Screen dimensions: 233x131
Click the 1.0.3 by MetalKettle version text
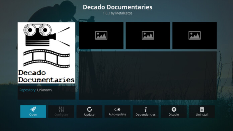[118, 13]
